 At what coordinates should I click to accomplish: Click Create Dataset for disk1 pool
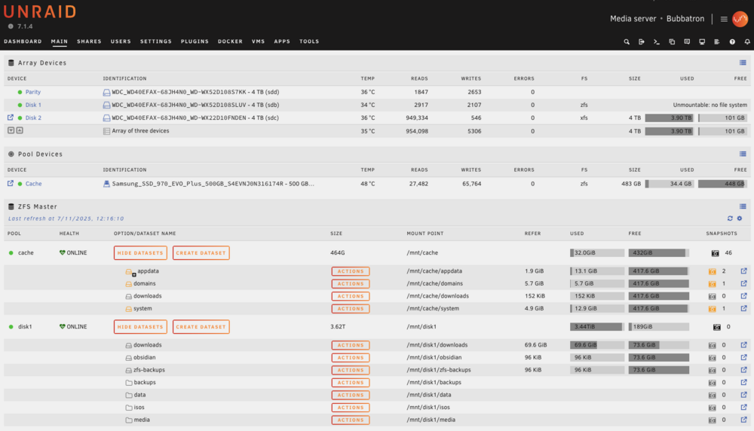tap(201, 327)
